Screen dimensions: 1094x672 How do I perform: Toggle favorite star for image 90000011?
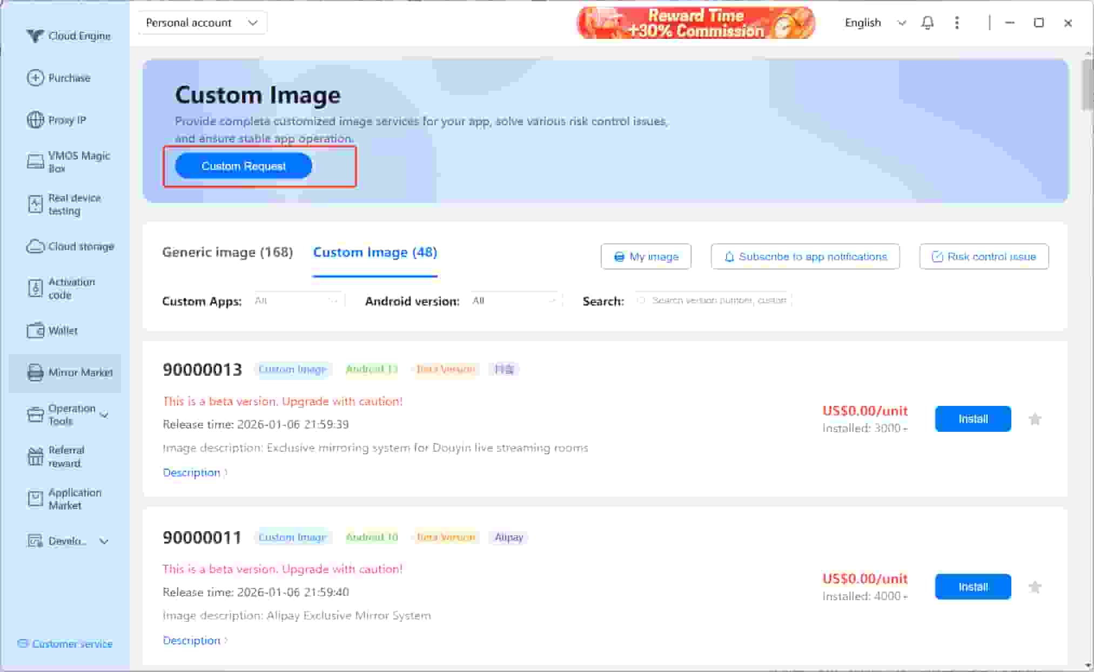tap(1035, 587)
